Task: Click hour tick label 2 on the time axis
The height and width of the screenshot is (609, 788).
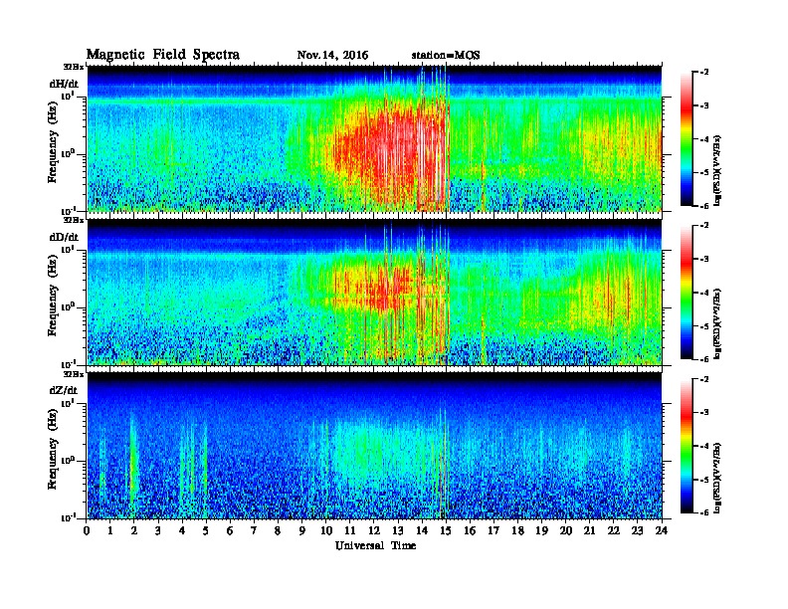Action: click(134, 531)
